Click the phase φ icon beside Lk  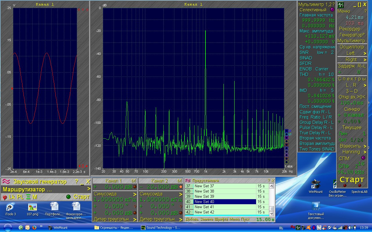point(5,197)
